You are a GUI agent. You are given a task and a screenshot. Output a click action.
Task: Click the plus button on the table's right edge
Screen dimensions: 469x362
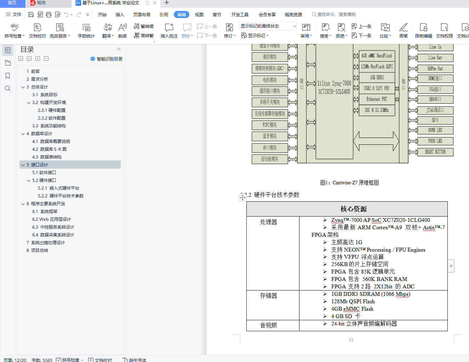click(451, 266)
